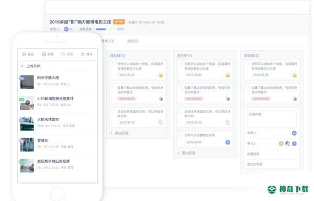This screenshot has height=201, width=314.
Task: Open the first tab icon in phone tab bar
Action: pos(24,54)
